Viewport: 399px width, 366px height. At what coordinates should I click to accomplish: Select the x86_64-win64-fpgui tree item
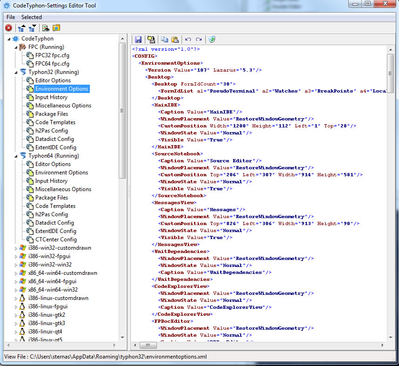pos(52,282)
